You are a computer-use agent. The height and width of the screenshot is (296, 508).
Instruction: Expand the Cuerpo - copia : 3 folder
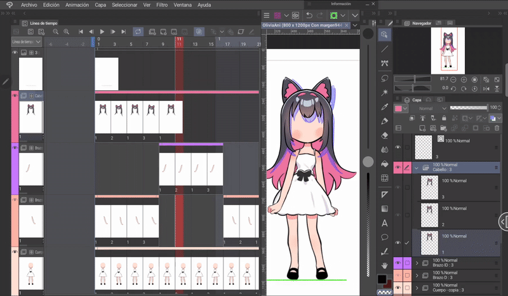point(417,288)
